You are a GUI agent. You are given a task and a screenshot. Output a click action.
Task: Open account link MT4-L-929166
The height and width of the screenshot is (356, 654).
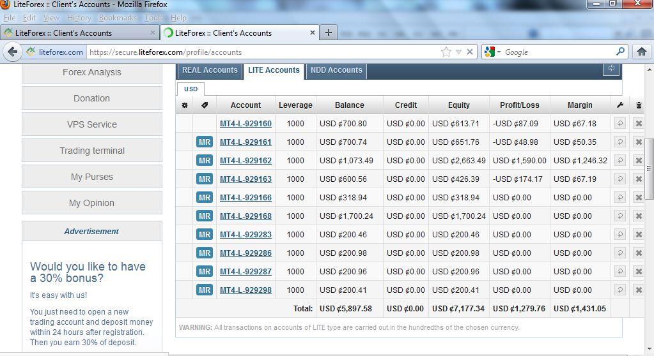pyautogui.click(x=245, y=198)
